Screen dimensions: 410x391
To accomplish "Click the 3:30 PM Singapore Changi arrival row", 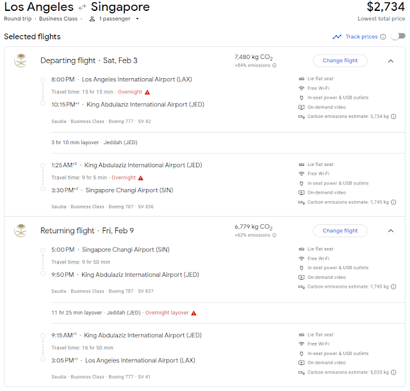I will [x=112, y=190].
